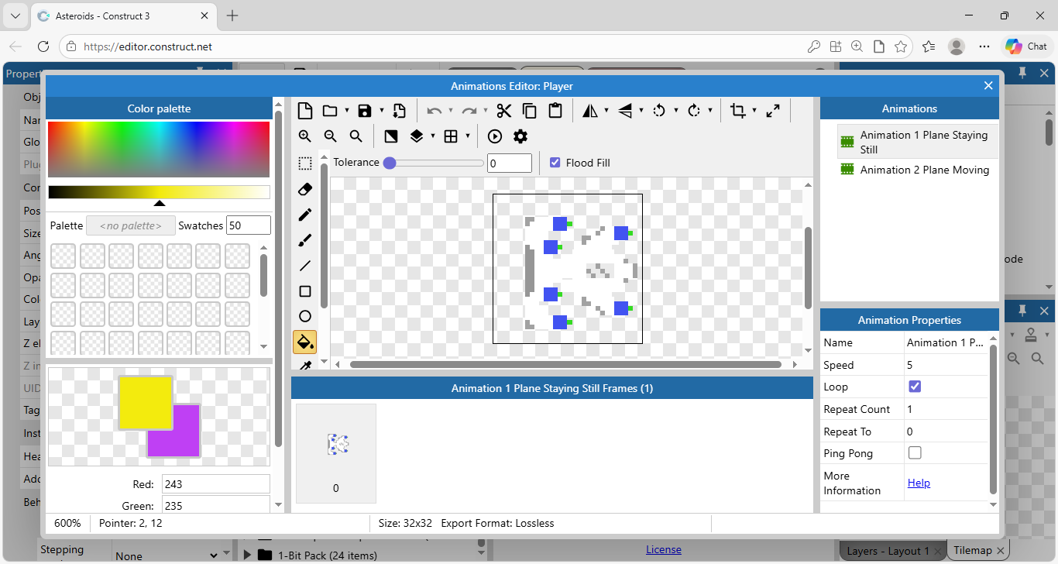Screen dimensions: 1058x564
Task: Click the Mirror horizontal flip icon
Action: pos(590,111)
